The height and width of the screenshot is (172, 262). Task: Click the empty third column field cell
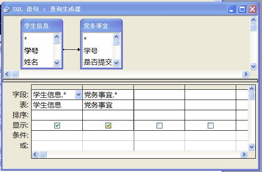tap(159, 95)
